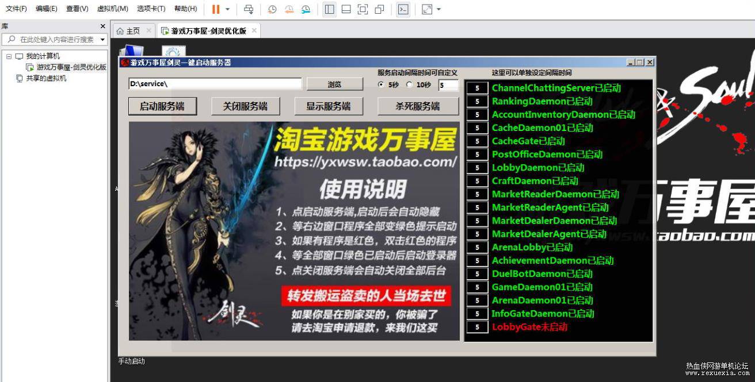
Task: Open the 文件(F) menu
Action: [16, 9]
